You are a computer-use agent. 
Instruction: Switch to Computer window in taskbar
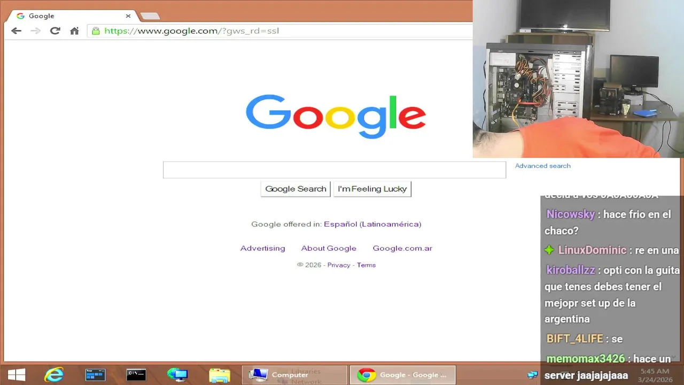click(294, 375)
